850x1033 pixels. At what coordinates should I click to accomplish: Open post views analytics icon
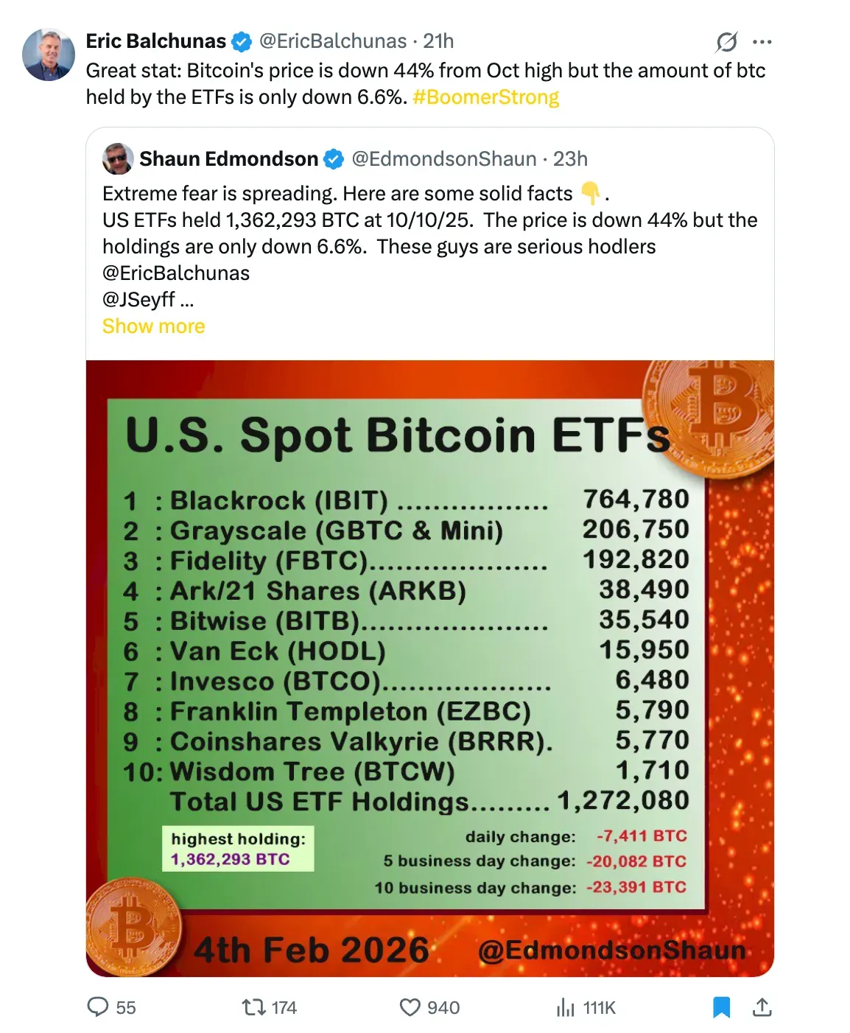(566, 1006)
